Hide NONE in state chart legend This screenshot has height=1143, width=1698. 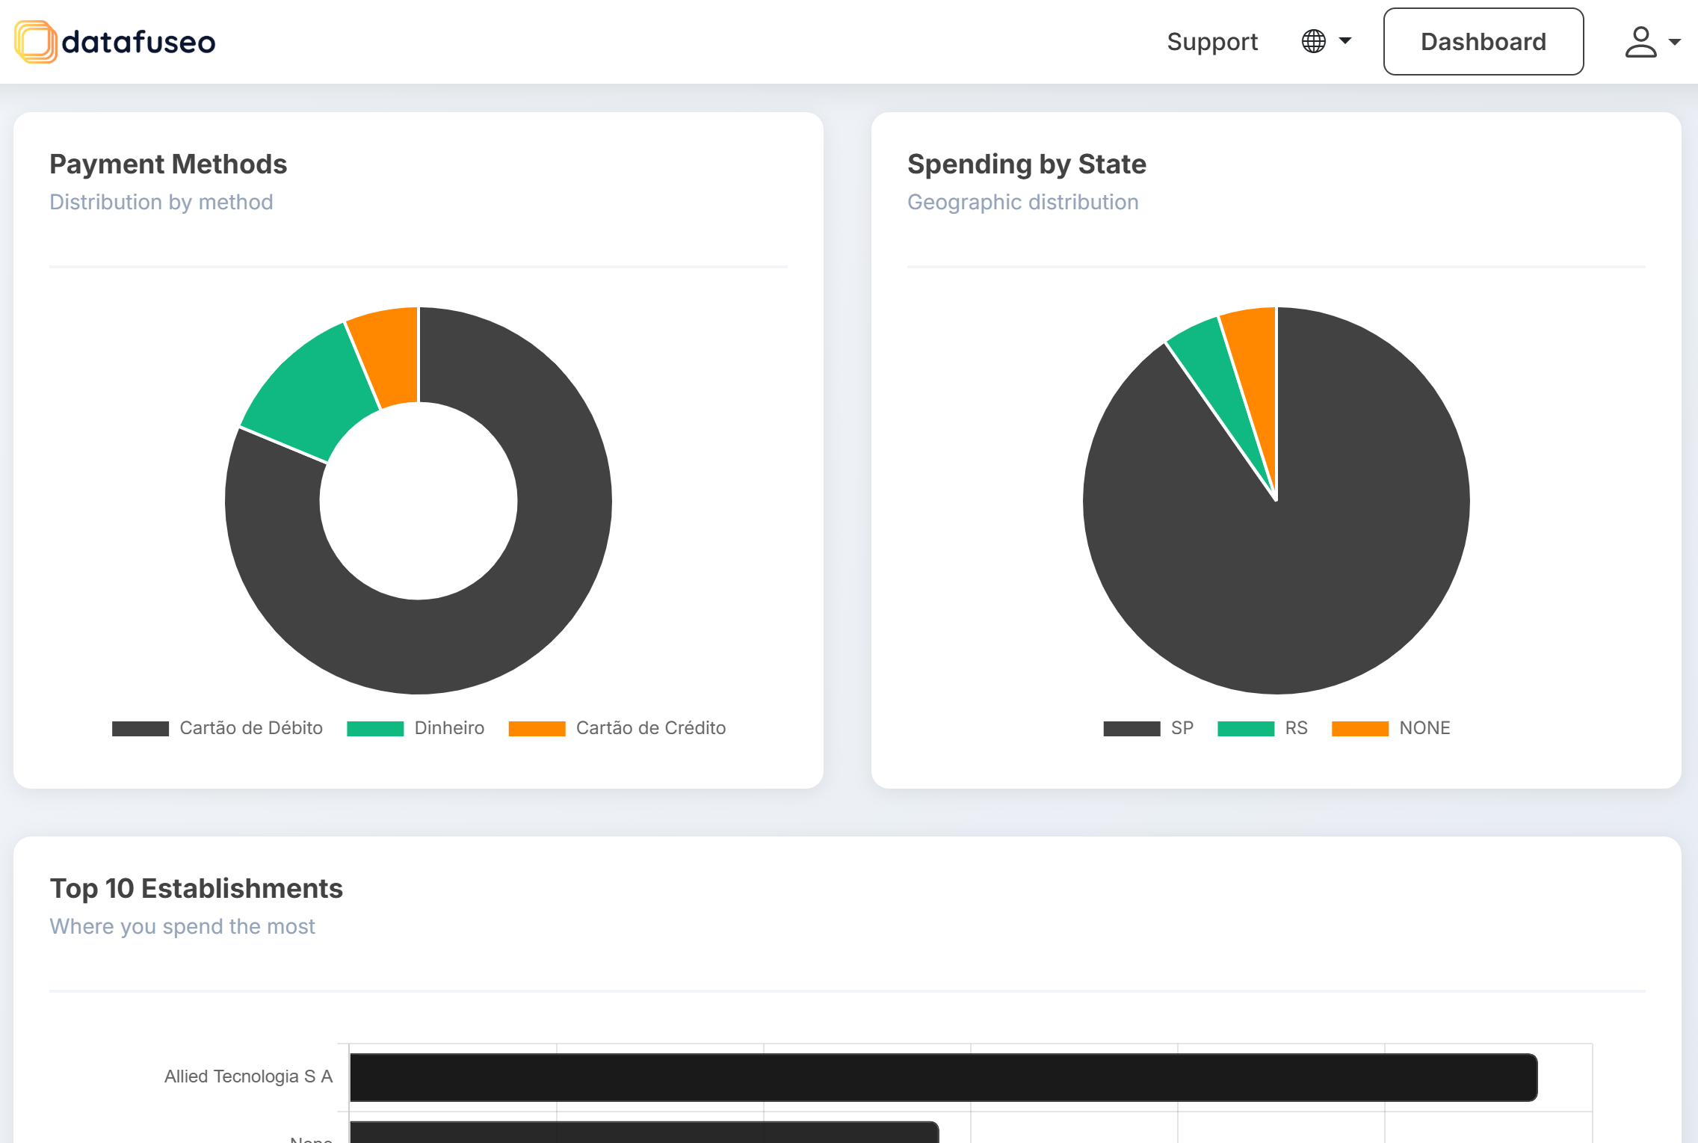click(x=1424, y=728)
